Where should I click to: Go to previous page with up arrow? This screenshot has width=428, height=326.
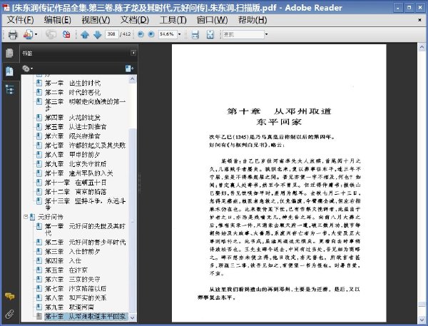(85, 34)
